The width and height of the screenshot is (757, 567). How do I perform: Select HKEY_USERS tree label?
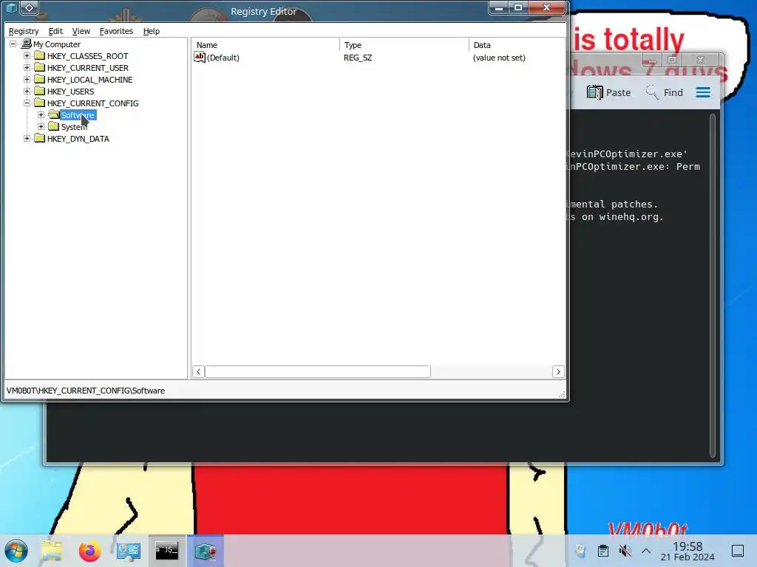pos(70,92)
